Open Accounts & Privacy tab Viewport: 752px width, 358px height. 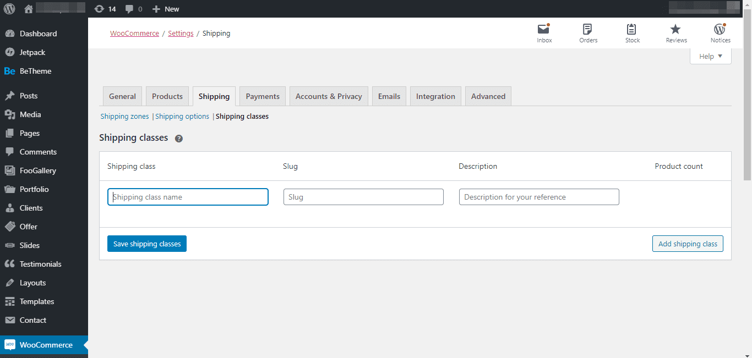click(329, 96)
